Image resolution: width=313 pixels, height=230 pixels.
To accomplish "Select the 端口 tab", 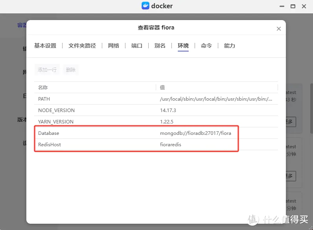I will tap(137, 46).
